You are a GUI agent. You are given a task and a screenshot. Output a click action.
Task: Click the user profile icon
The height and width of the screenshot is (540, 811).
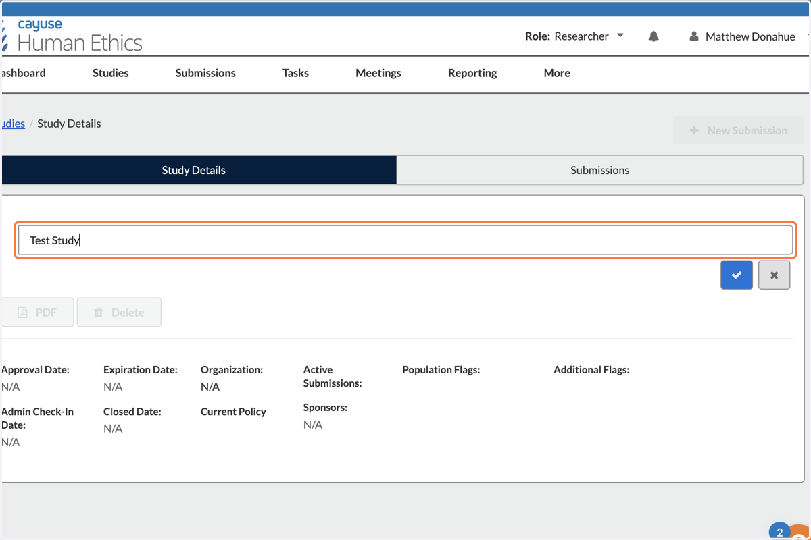coord(693,36)
